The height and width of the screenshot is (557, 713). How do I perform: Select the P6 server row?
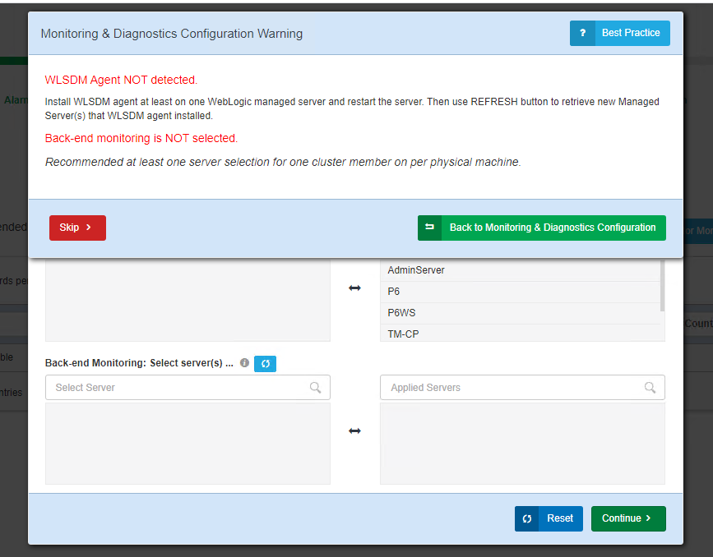coord(521,292)
